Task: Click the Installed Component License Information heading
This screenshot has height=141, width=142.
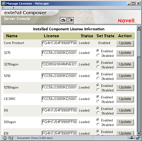Action: [69, 29]
